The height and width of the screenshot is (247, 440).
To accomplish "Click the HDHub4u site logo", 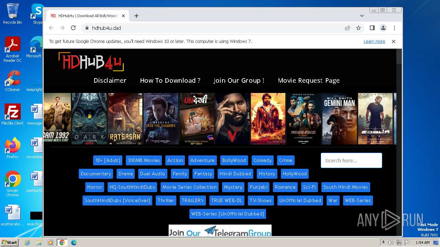I will pos(91,62).
